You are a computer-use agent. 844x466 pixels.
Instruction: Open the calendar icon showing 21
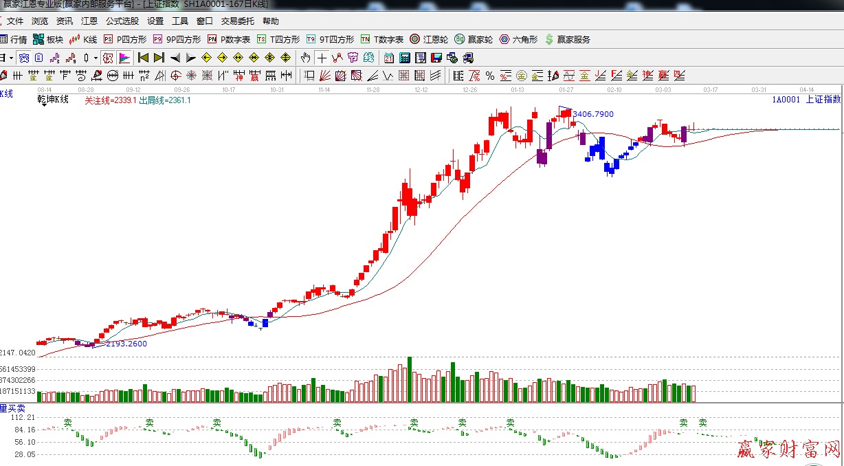[389, 58]
